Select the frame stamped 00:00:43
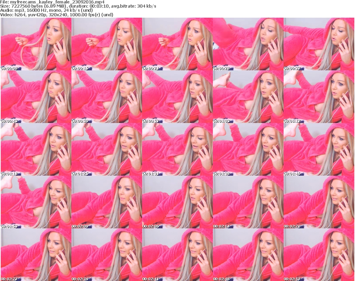This screenshot has width=355, height=281. 36,97
